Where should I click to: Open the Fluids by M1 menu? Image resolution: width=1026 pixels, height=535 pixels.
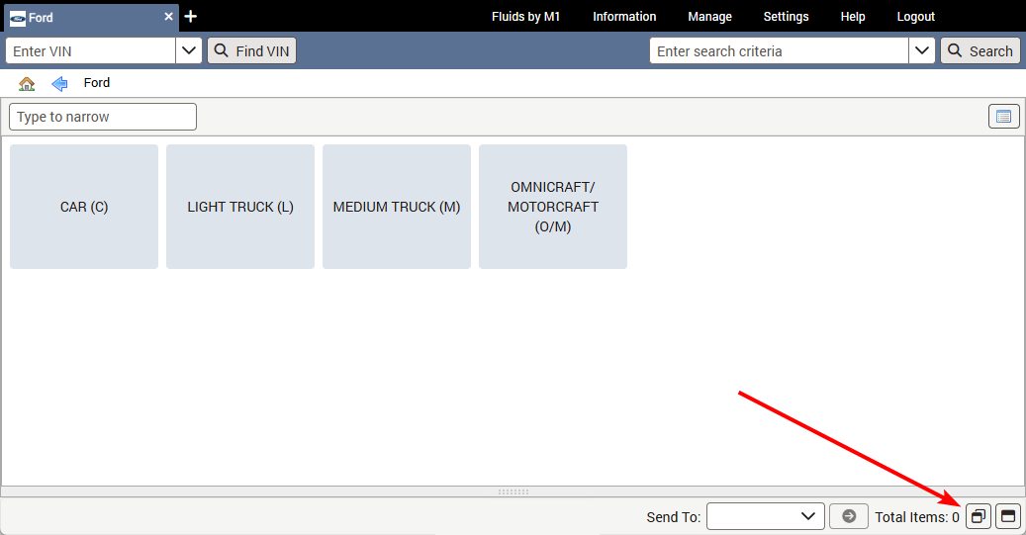pyautogui.click(x=525, y=17)
